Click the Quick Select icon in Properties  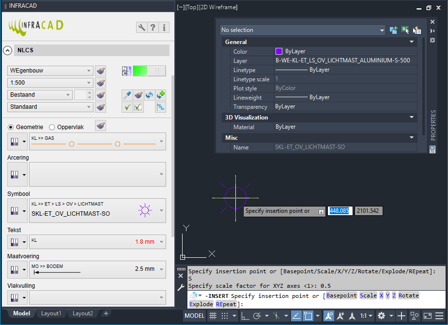(417, 30)
